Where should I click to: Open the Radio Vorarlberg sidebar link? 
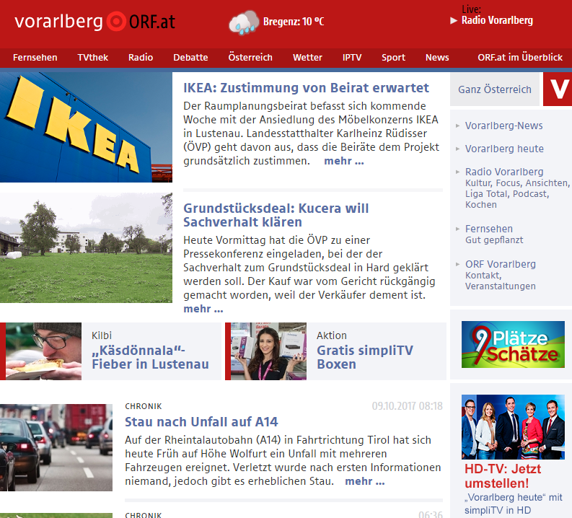pos(504,172)
